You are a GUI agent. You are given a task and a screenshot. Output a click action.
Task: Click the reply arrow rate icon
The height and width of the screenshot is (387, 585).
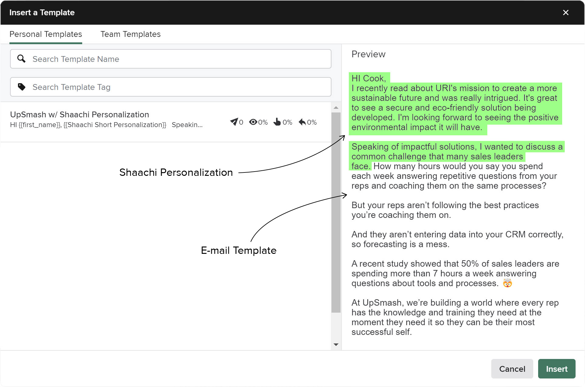[302, 122]
